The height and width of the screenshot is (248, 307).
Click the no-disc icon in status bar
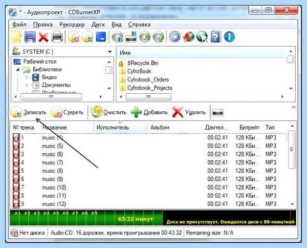(14, 233)
